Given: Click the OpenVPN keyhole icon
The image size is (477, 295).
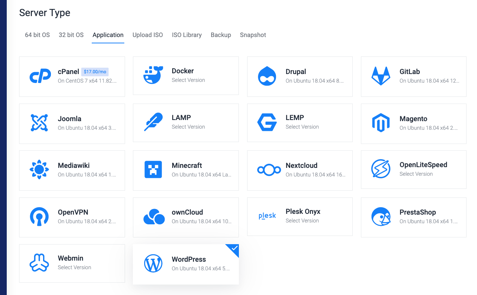Looking at the screenshot, I should click(x=39, y=216).
